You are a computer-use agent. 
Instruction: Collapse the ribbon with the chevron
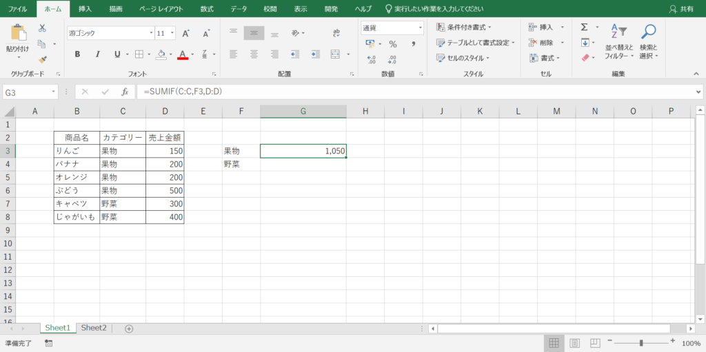(696, 74)
